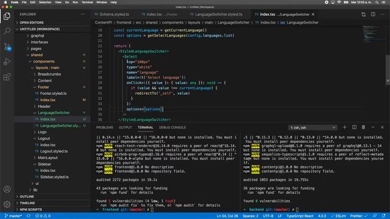This screenshot has width=390, height=219.
Task: Collapse the Sidebar folder
Action: pos(52,164)
